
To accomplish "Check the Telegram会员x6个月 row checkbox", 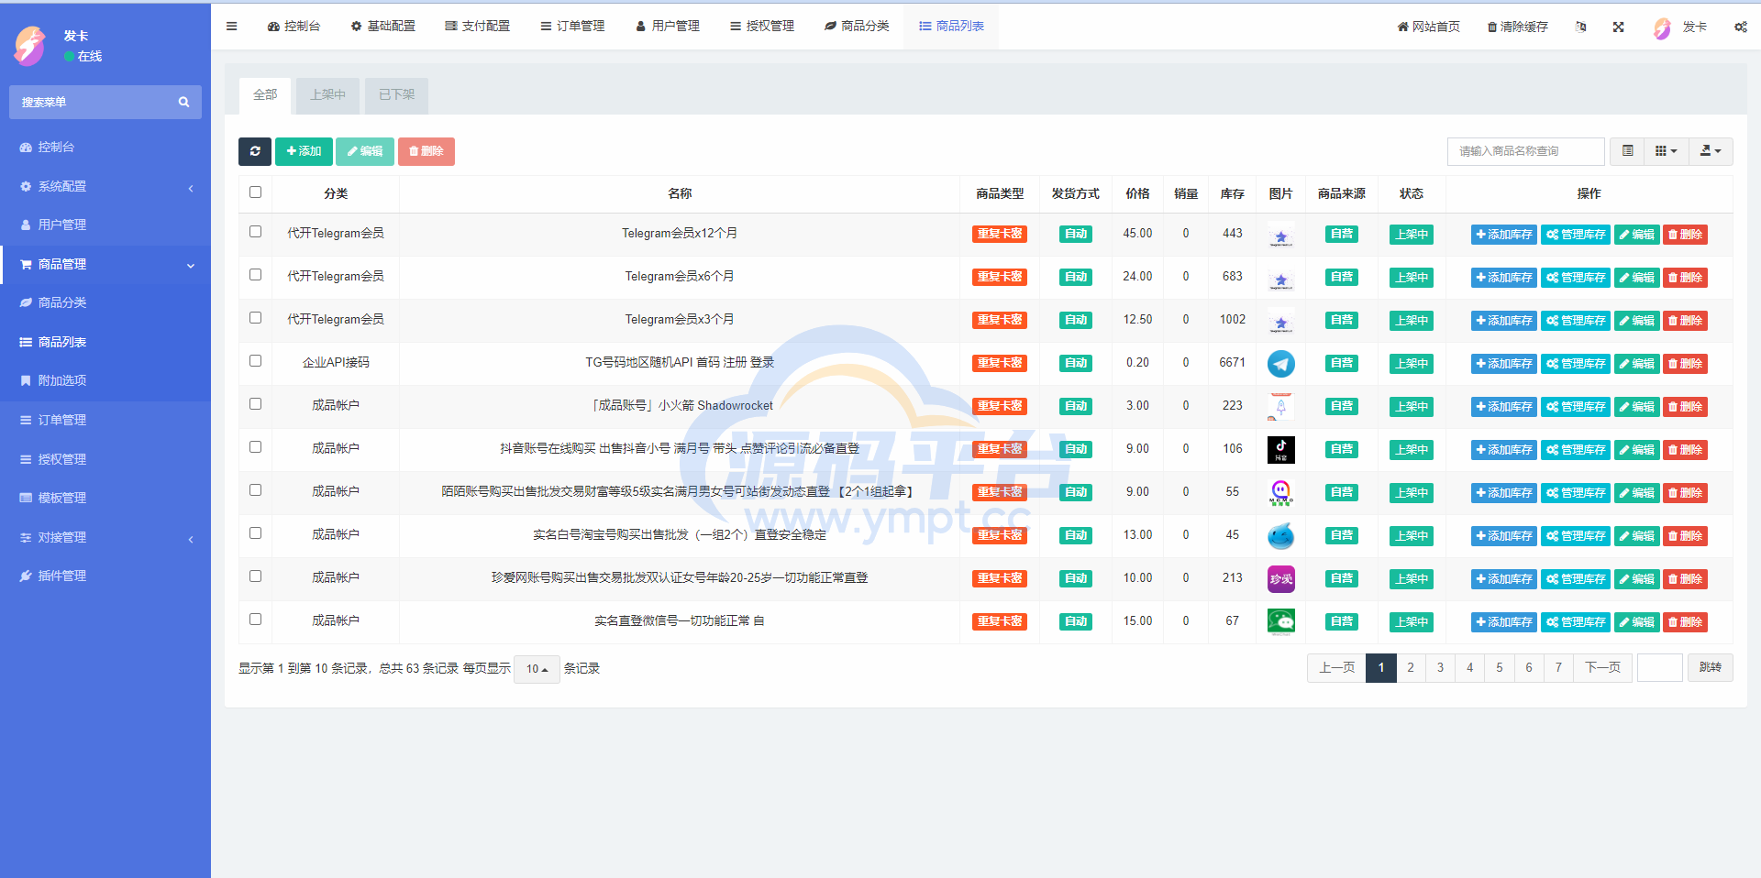I will 255,275.
